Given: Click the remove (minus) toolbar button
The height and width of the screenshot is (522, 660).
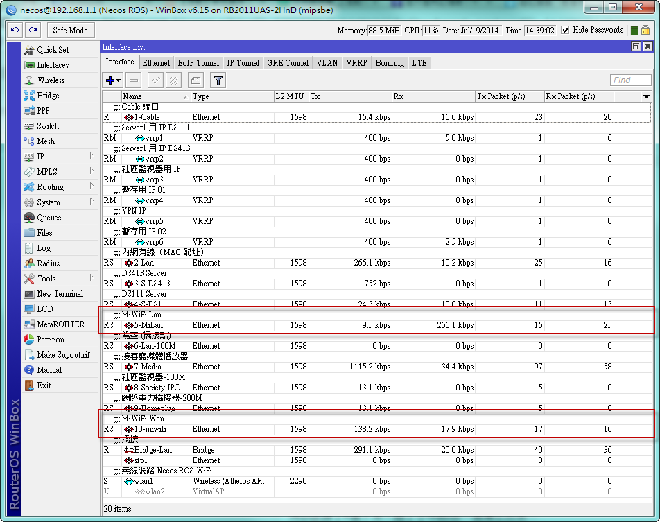Looking at the screenshot, I should coord(134,80).
